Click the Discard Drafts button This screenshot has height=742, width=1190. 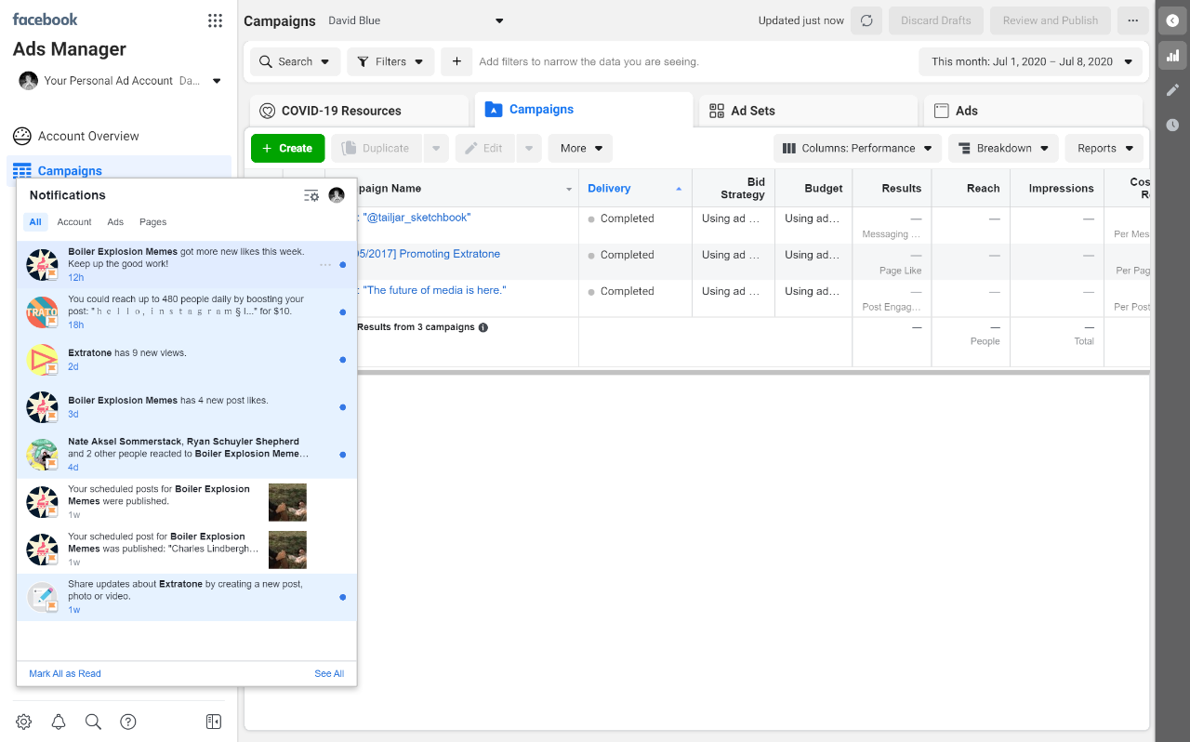936,20
